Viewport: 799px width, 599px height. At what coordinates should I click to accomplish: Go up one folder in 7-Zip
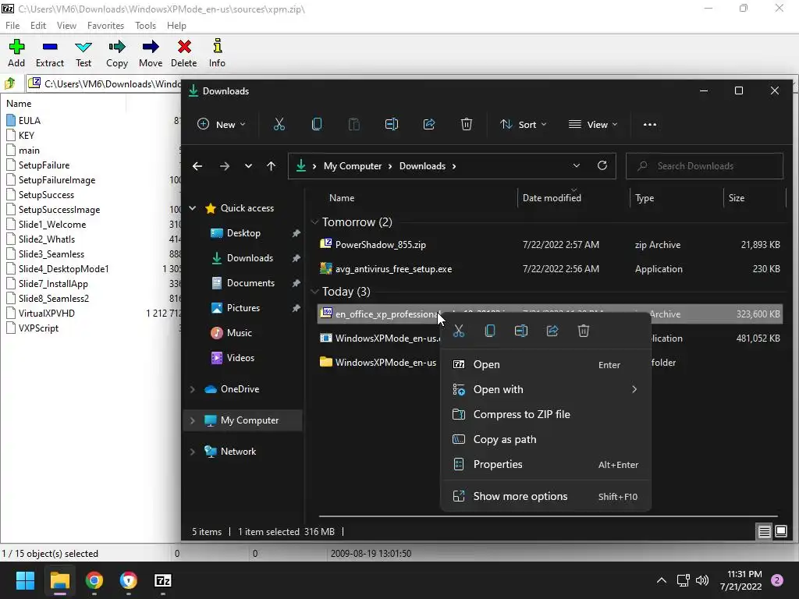pos(10,83)
